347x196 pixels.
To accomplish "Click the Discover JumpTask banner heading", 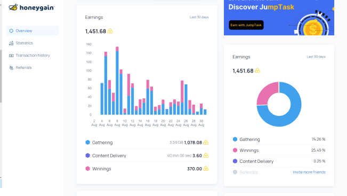I will coord(261,7).
